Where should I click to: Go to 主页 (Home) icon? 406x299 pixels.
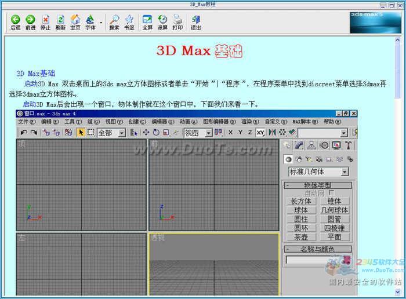click(x=75, y=22)
